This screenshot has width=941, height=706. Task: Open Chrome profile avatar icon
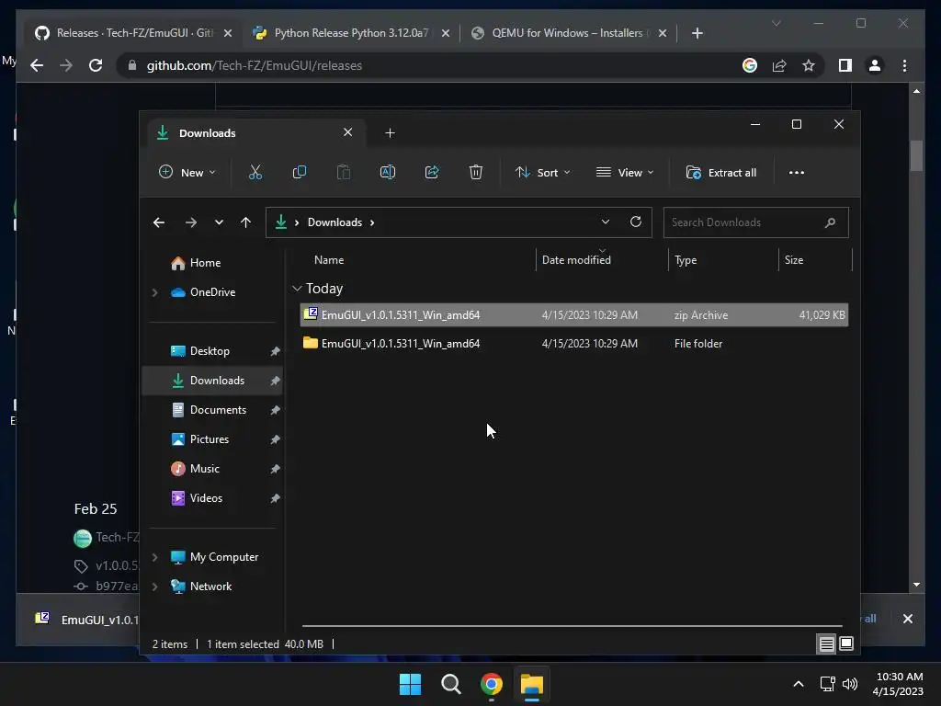[x=875, y=65]
